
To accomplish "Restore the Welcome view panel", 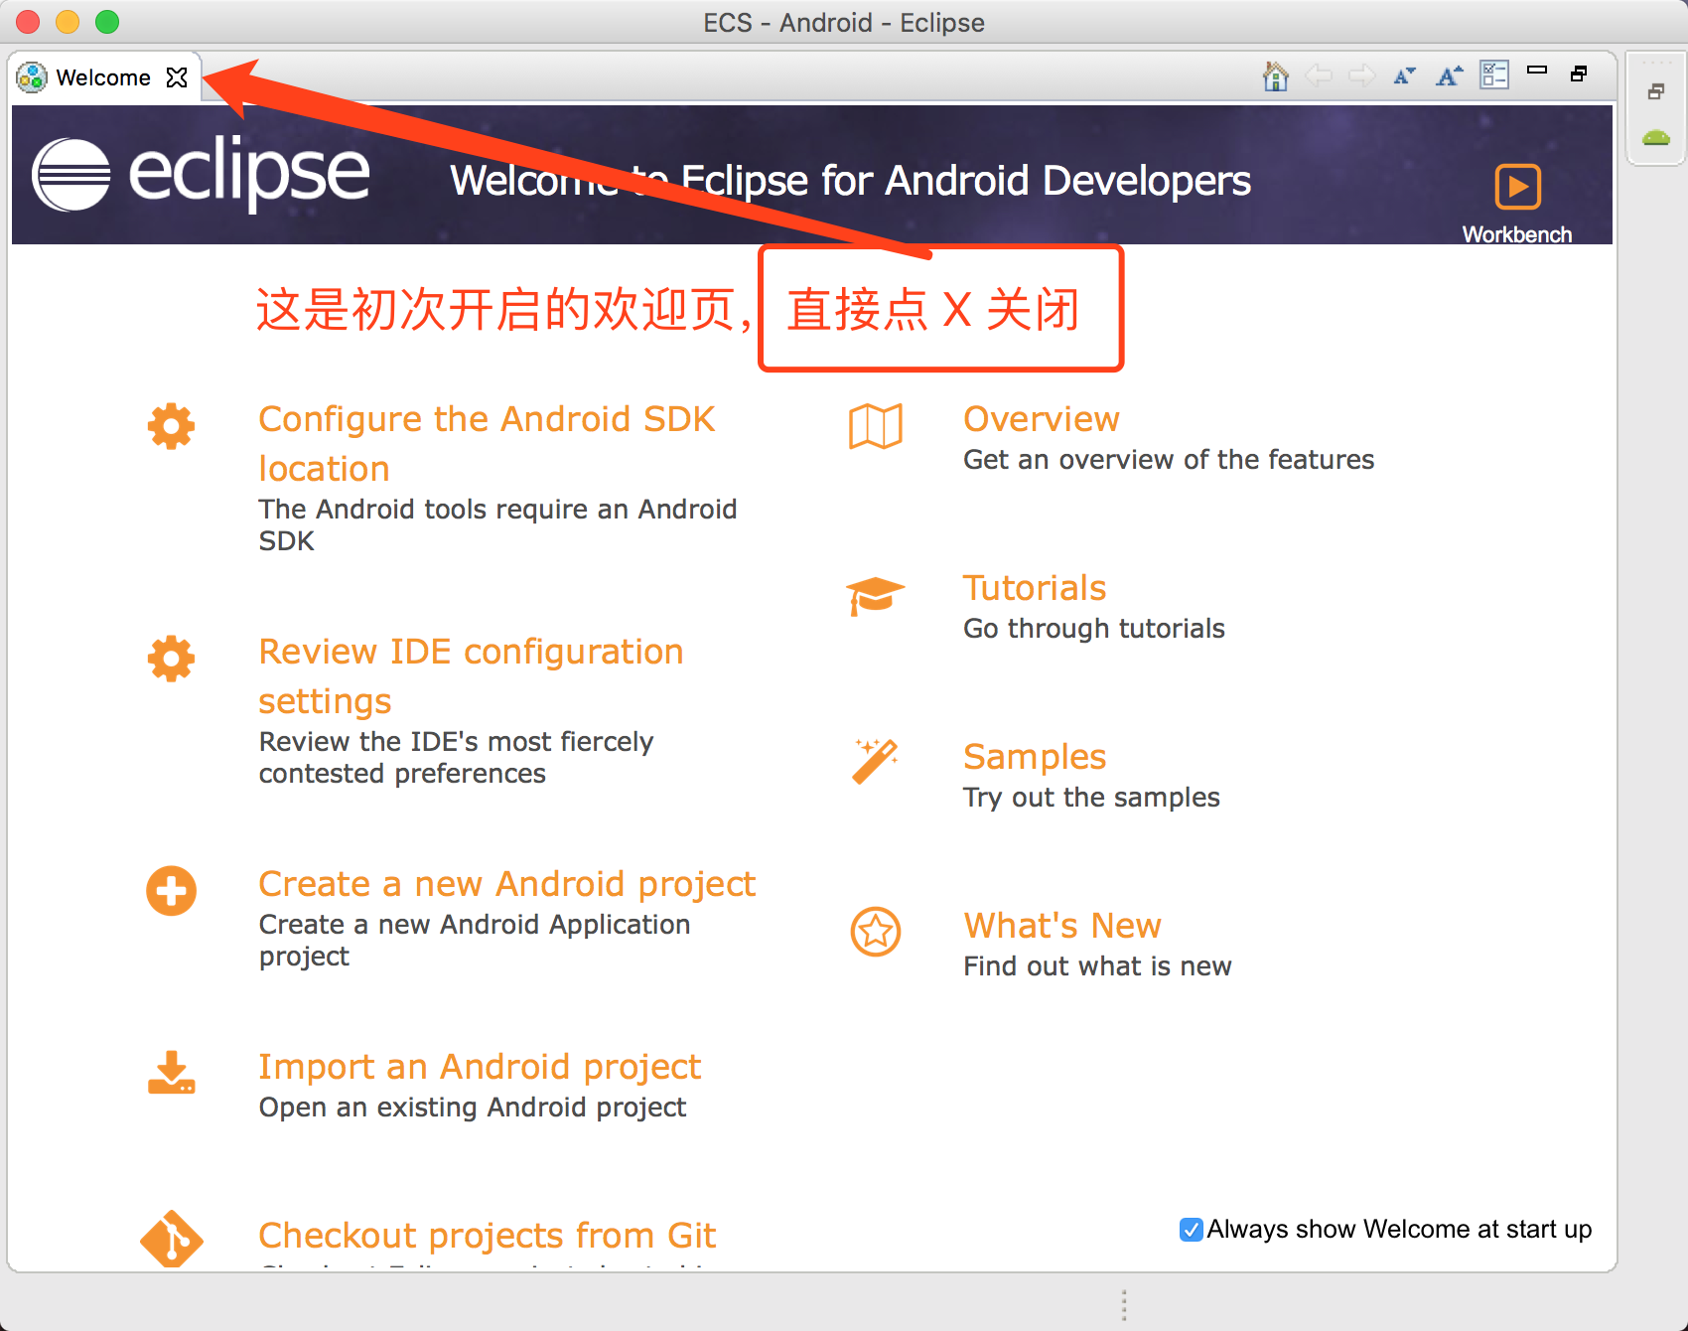I will pyautogui.click(x=1579, y=74).
